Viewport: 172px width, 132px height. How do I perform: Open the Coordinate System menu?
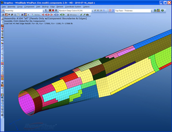pyautogui.click(x=73, y=7)
